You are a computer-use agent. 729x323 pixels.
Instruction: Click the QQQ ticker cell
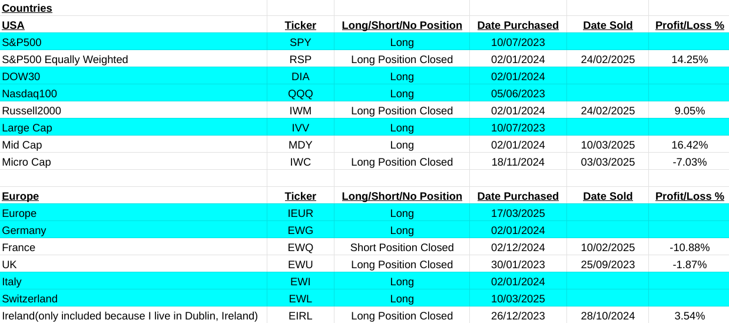tap(300, 94)
